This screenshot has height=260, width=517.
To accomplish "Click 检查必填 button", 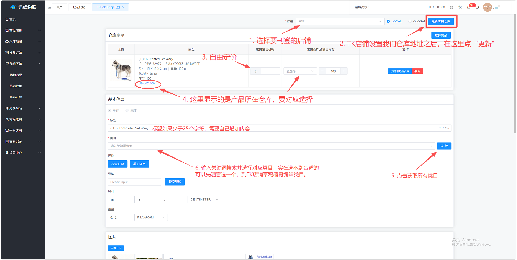I will (118, 164).
